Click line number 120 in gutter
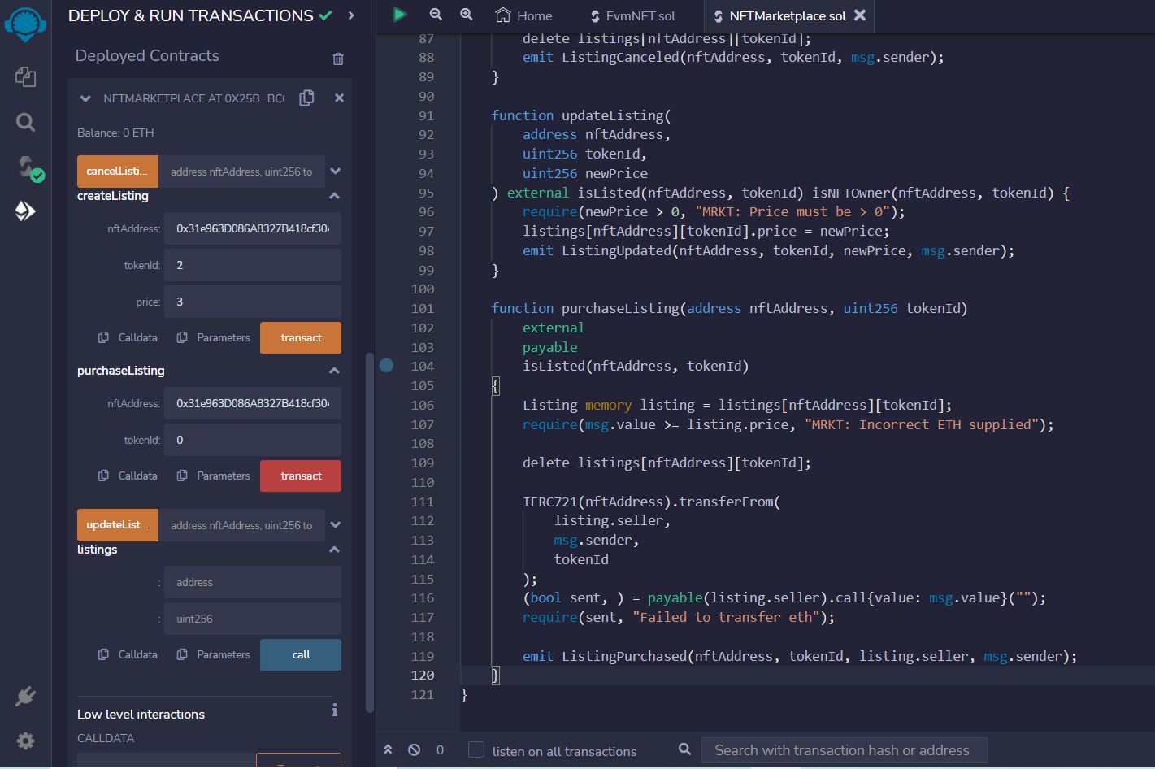Viewport: 1155px width, 769px height. tap(423, 675)
